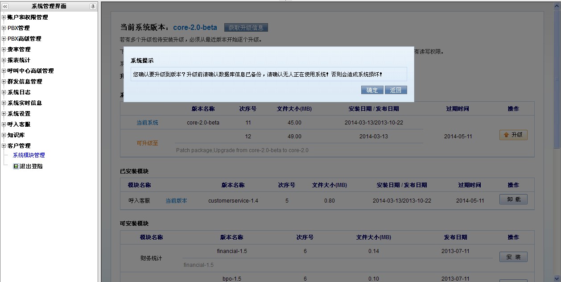Screen dimensions: 561x282
Task: Uninstall 呼入客服 module with 卸载 button
Action: coord(513,199)
